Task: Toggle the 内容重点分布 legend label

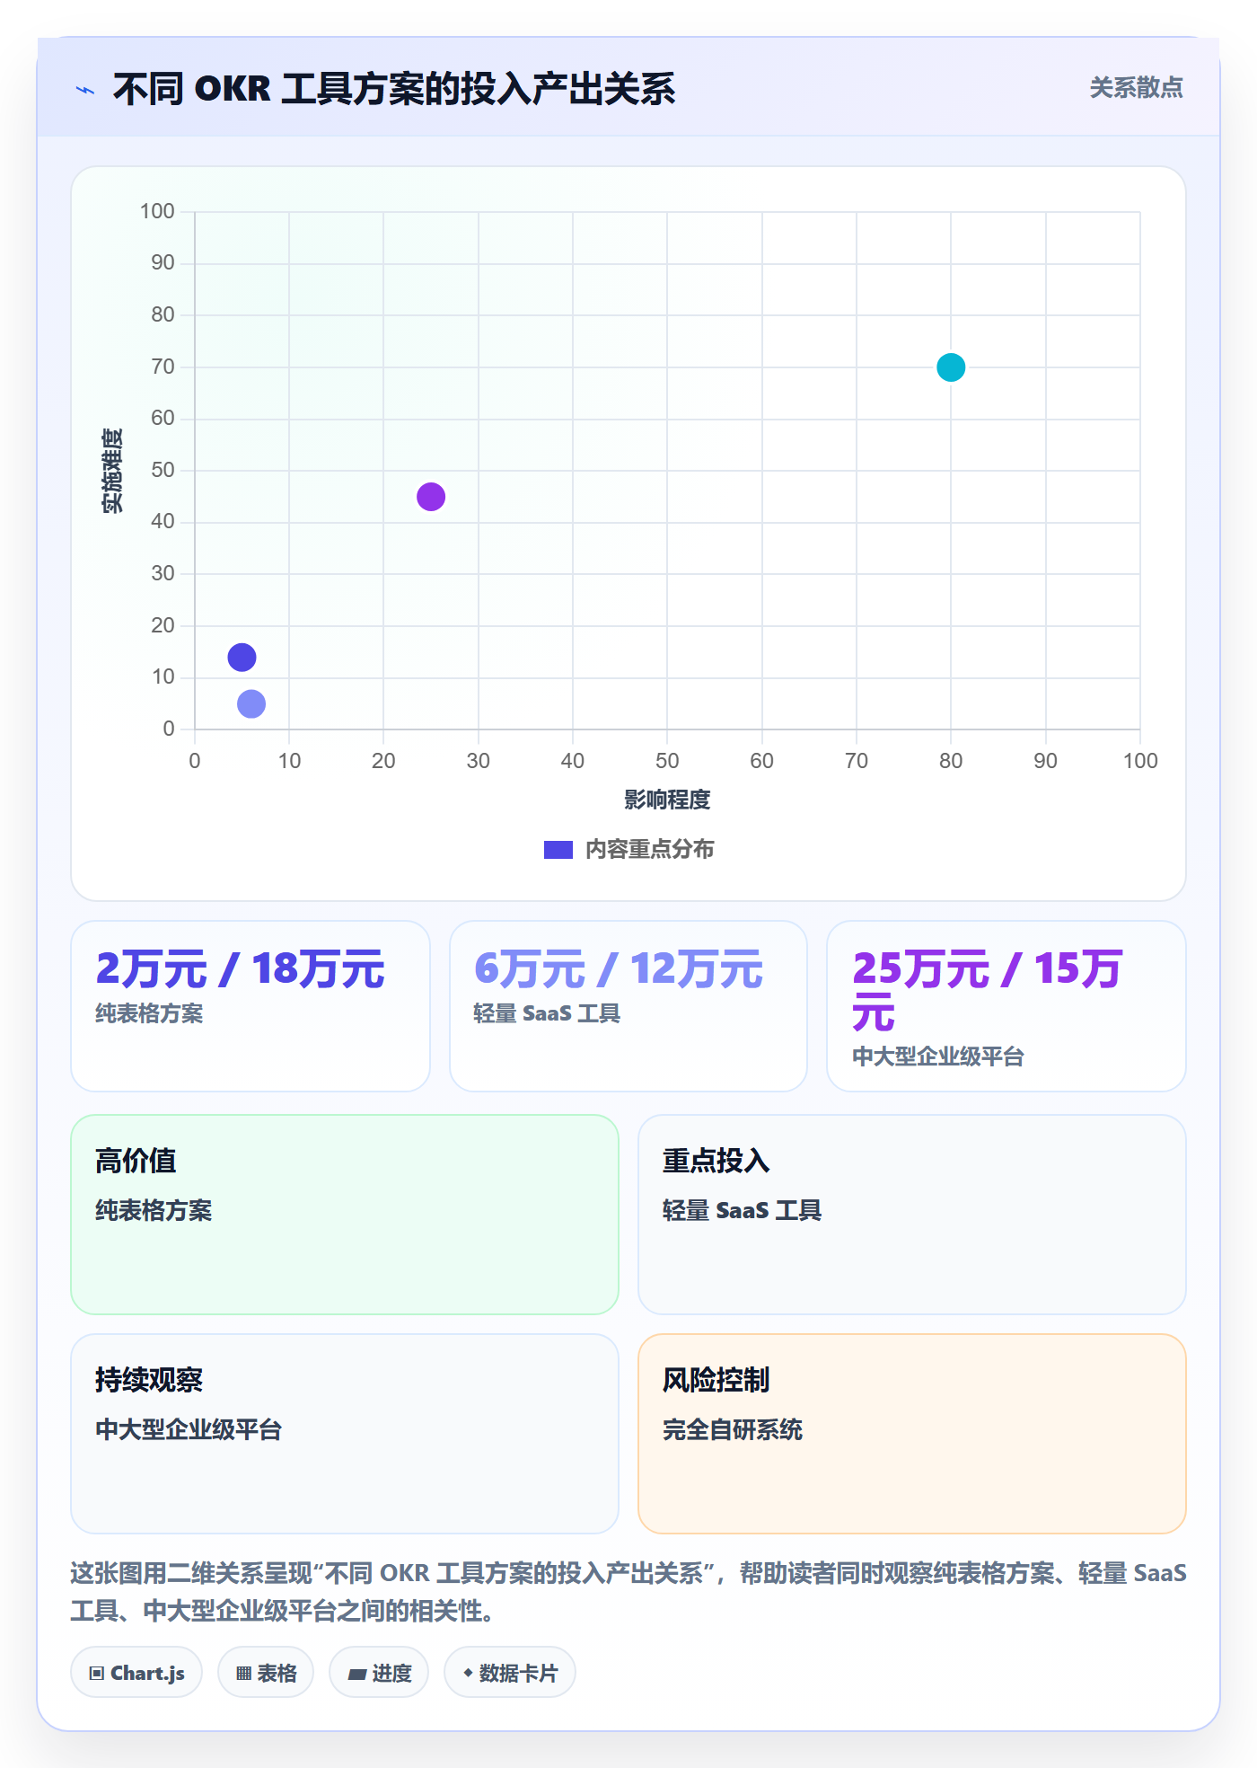Action: [x=650, y=850]
